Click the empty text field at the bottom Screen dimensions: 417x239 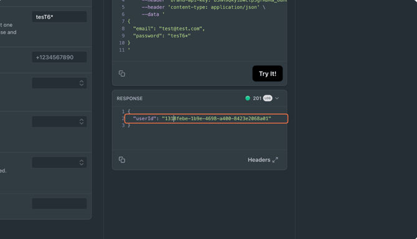59,204
